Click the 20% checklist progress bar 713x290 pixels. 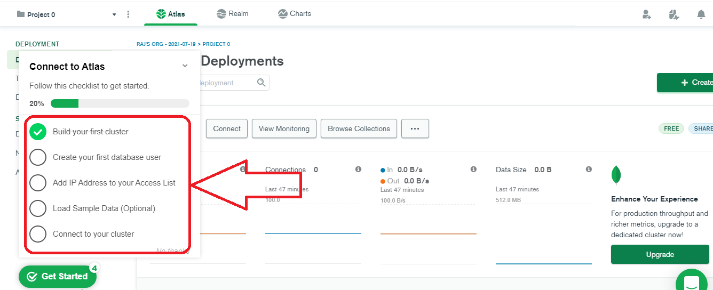coord(120,103)
